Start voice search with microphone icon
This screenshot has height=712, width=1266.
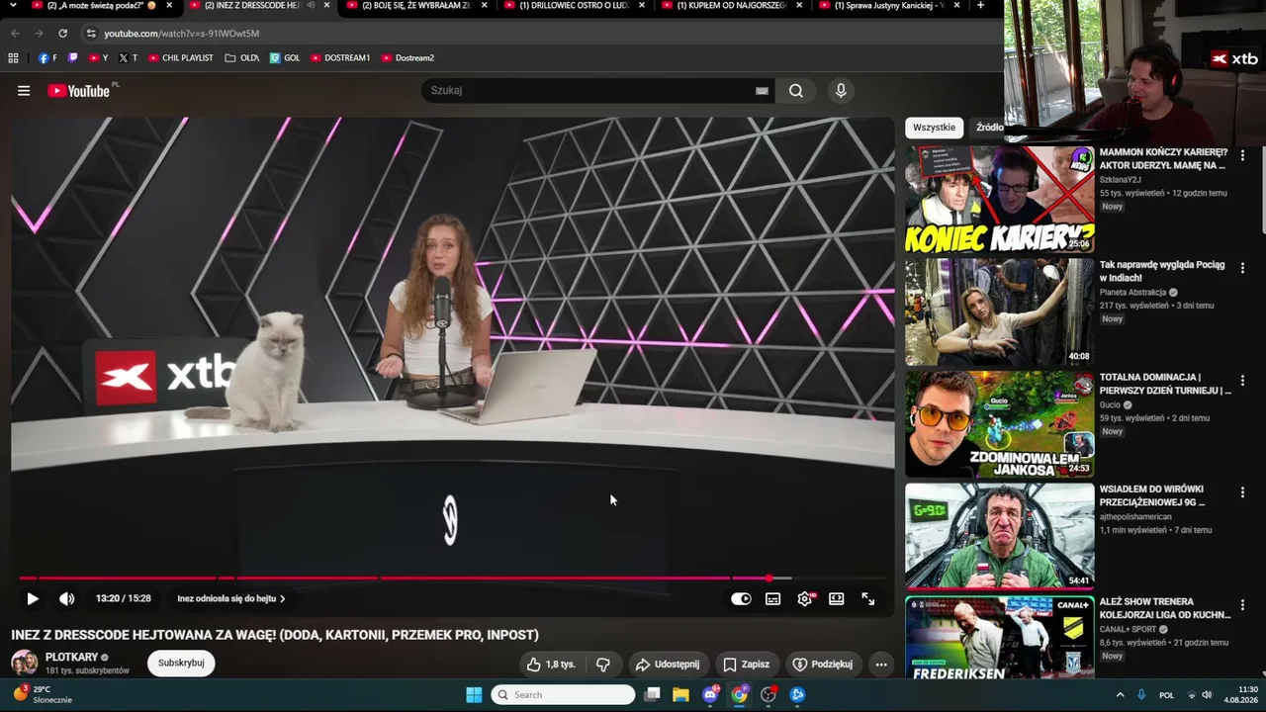841,91
